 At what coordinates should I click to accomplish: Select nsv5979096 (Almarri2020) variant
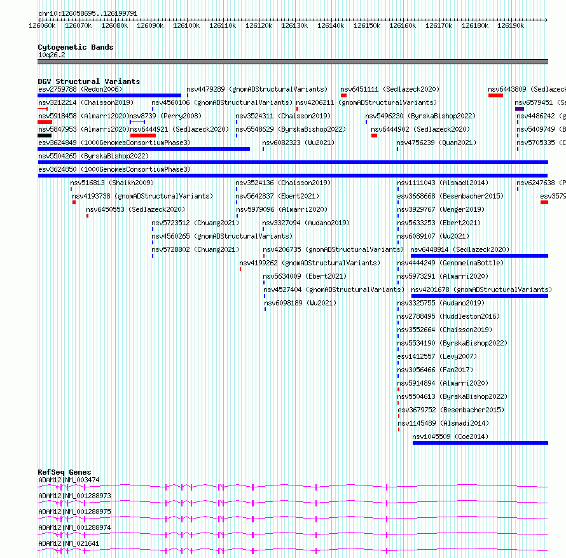click(x=282, y=209)
